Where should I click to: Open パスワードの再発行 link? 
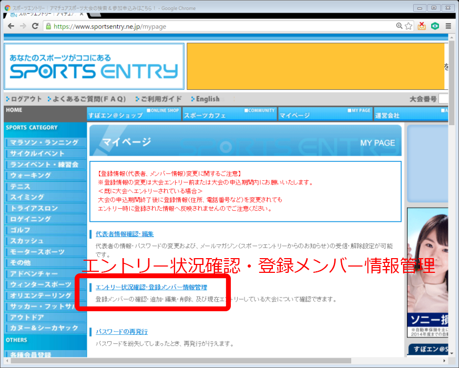[122, 332]
